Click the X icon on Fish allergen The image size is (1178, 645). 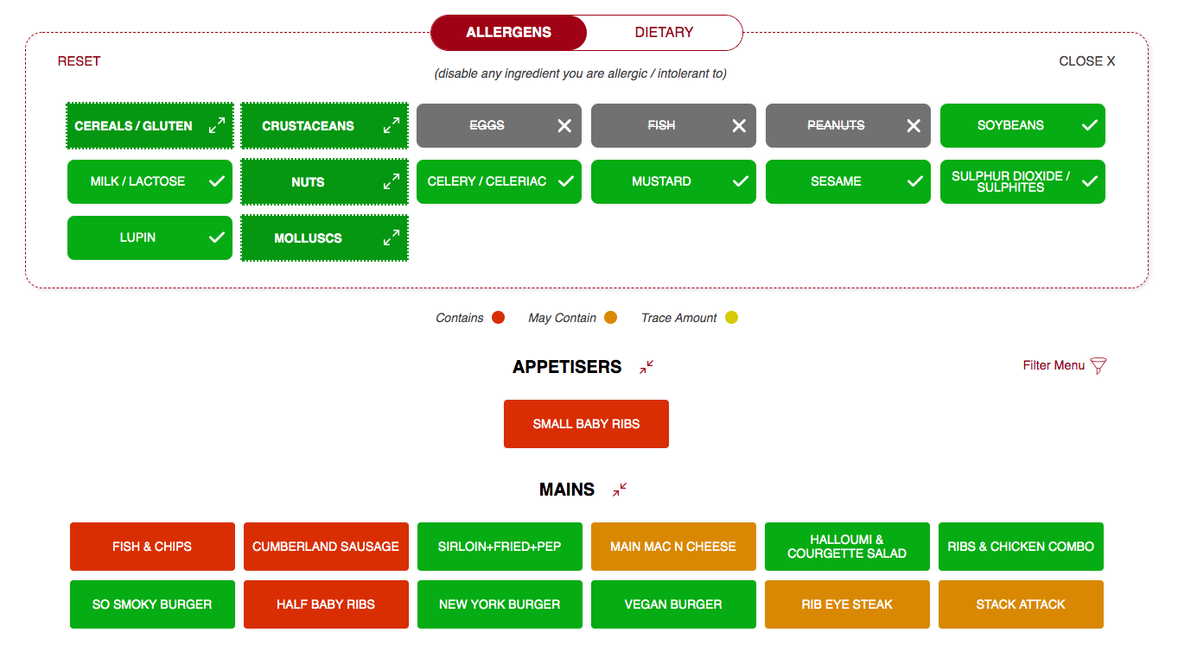tap(739, 126)
